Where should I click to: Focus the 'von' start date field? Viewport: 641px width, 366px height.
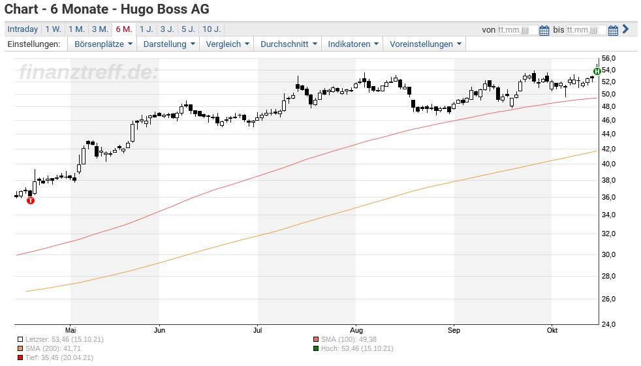[x=518, y=30]
